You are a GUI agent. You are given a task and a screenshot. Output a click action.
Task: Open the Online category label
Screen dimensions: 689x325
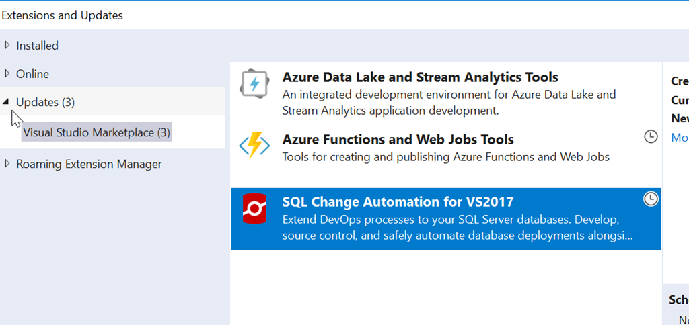[x=32, y=74]
